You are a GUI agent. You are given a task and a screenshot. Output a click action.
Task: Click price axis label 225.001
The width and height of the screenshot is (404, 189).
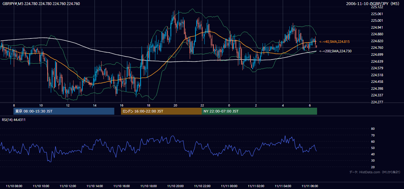(x=377, y=20)
